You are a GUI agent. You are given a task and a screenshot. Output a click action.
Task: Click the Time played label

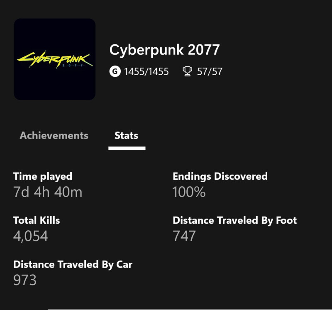tap(43, 176)
